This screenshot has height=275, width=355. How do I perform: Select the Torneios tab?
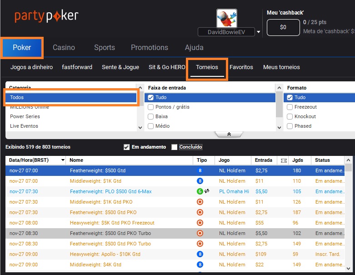click(207, 67)
